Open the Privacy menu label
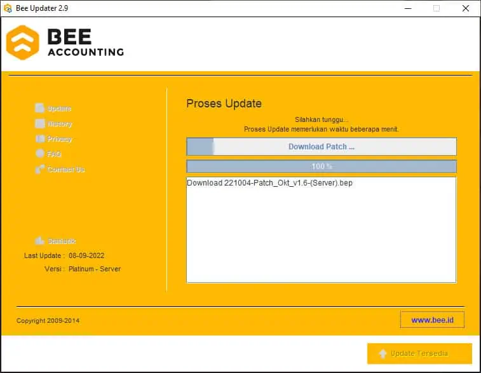481x373 pixels. click(x=60, y=139)
